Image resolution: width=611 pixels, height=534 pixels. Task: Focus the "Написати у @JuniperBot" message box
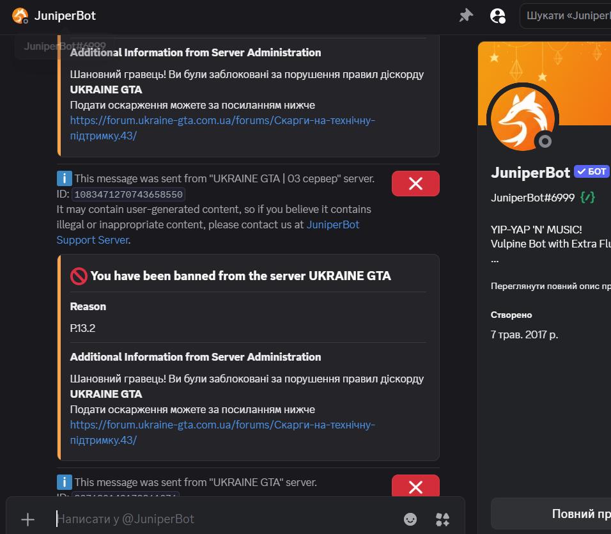226,519
